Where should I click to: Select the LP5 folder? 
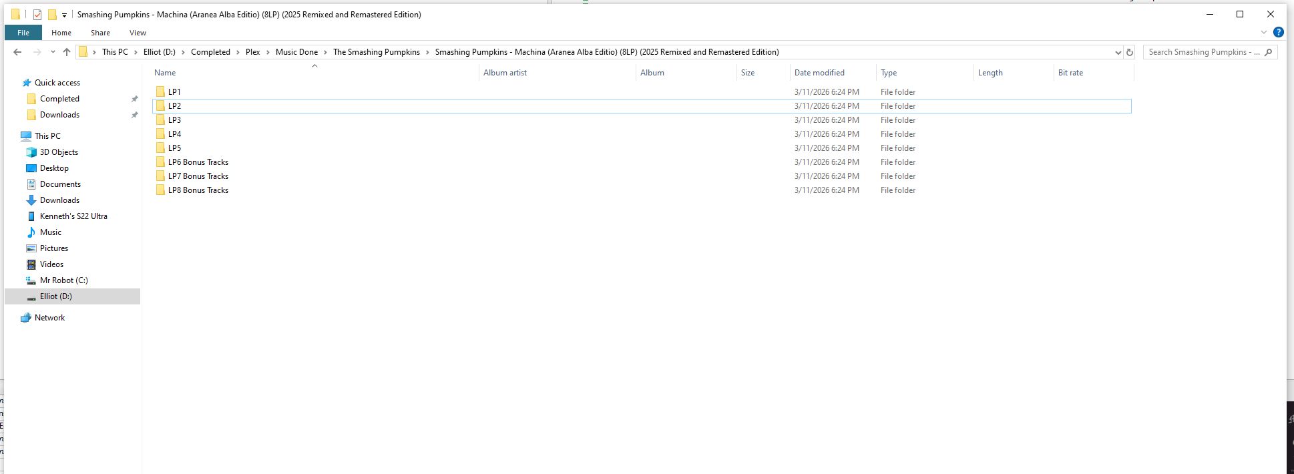click(174, 148)
